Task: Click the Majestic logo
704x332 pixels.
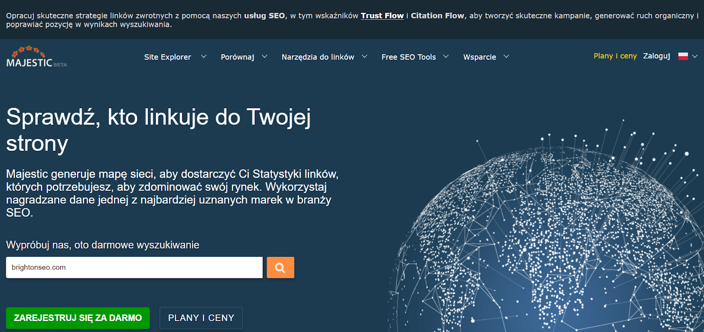Action: 37,57
